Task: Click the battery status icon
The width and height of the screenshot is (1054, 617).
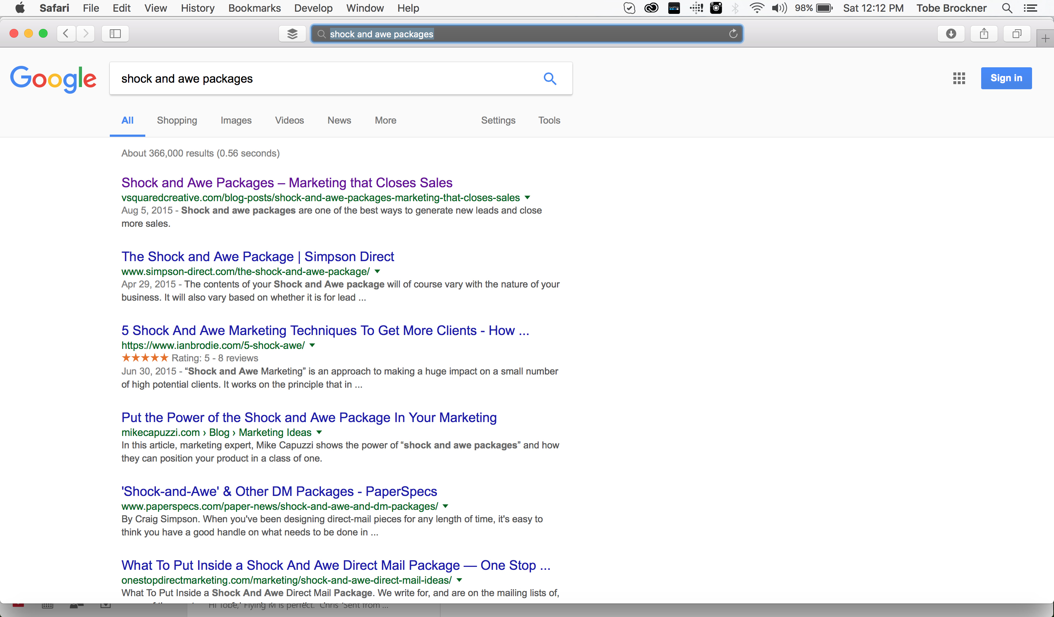Action: pos(825,8)
